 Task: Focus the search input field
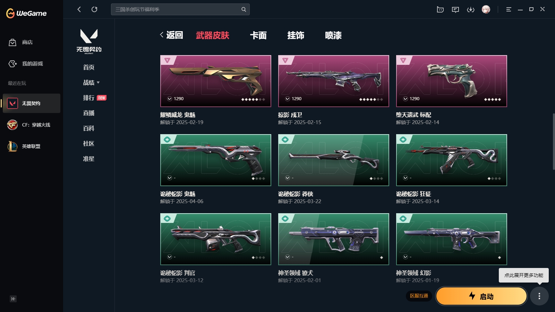click(x=177, y=9)
